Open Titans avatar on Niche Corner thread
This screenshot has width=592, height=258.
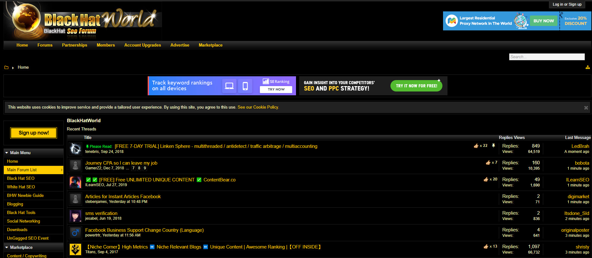pyautogui.click(x=75, y=249)
